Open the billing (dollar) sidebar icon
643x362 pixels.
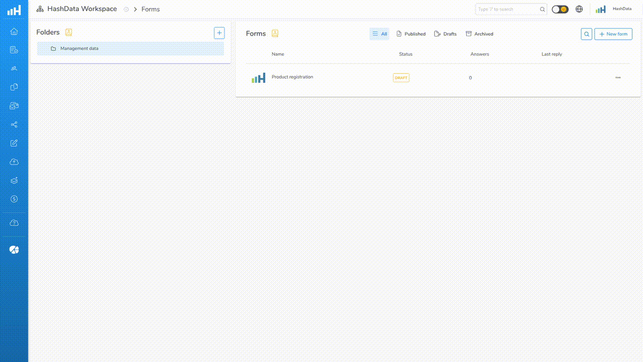pos(14,199)
